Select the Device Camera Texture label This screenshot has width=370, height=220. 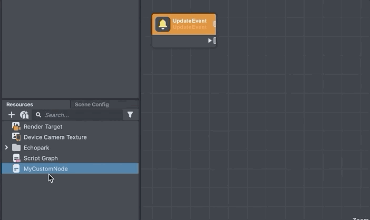tap(55, 137)
